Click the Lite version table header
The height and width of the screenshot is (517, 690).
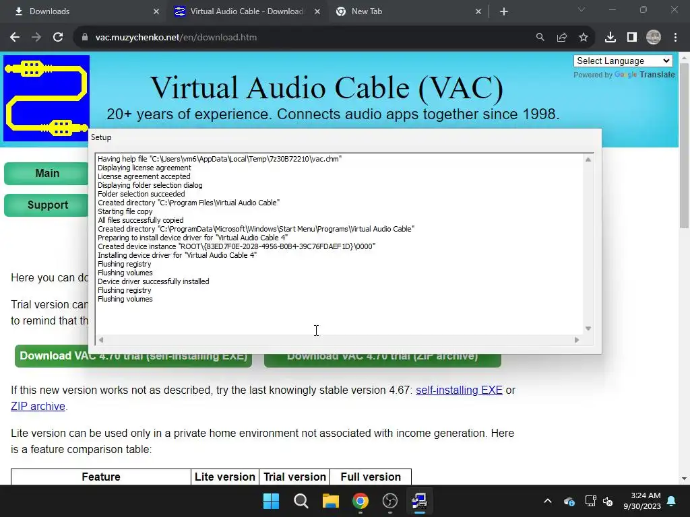click(225, 477)
